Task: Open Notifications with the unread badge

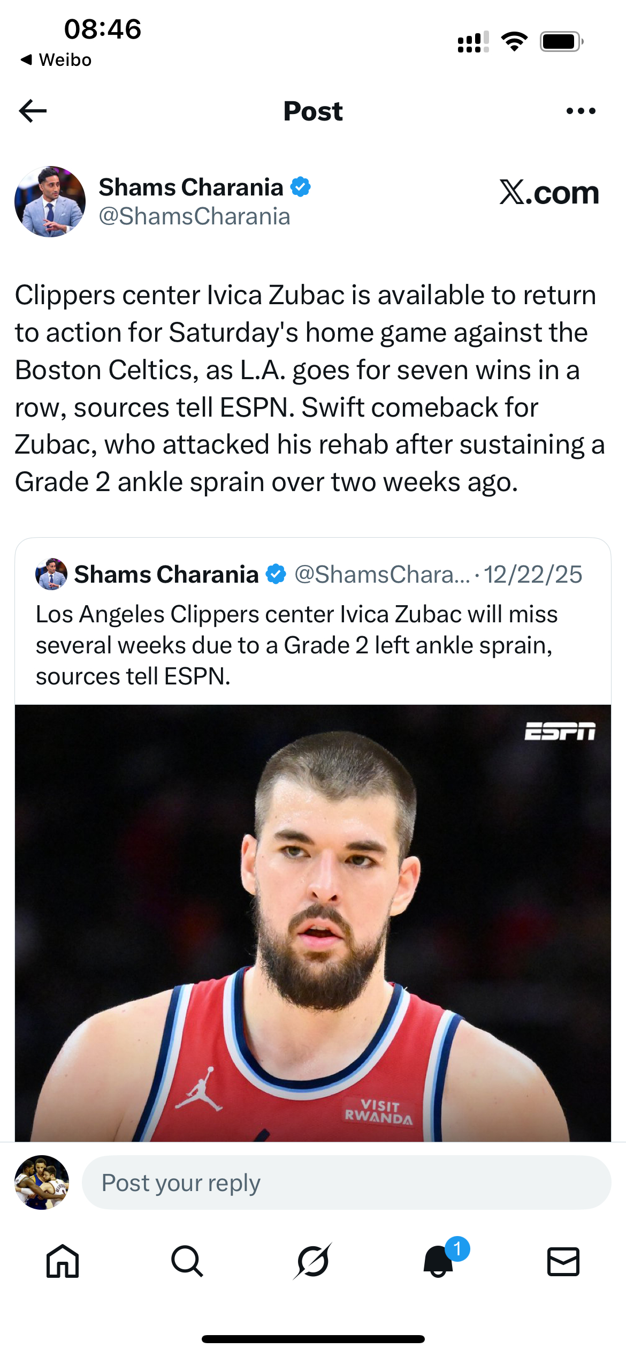Action: [x=438, y=1262]
